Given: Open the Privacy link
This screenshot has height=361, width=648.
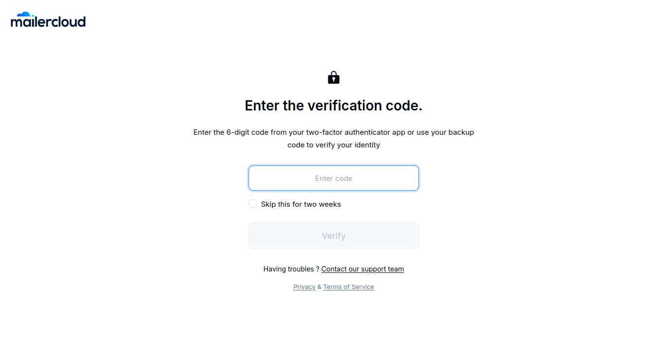Looking at the screenshot, I should (304, 287).
